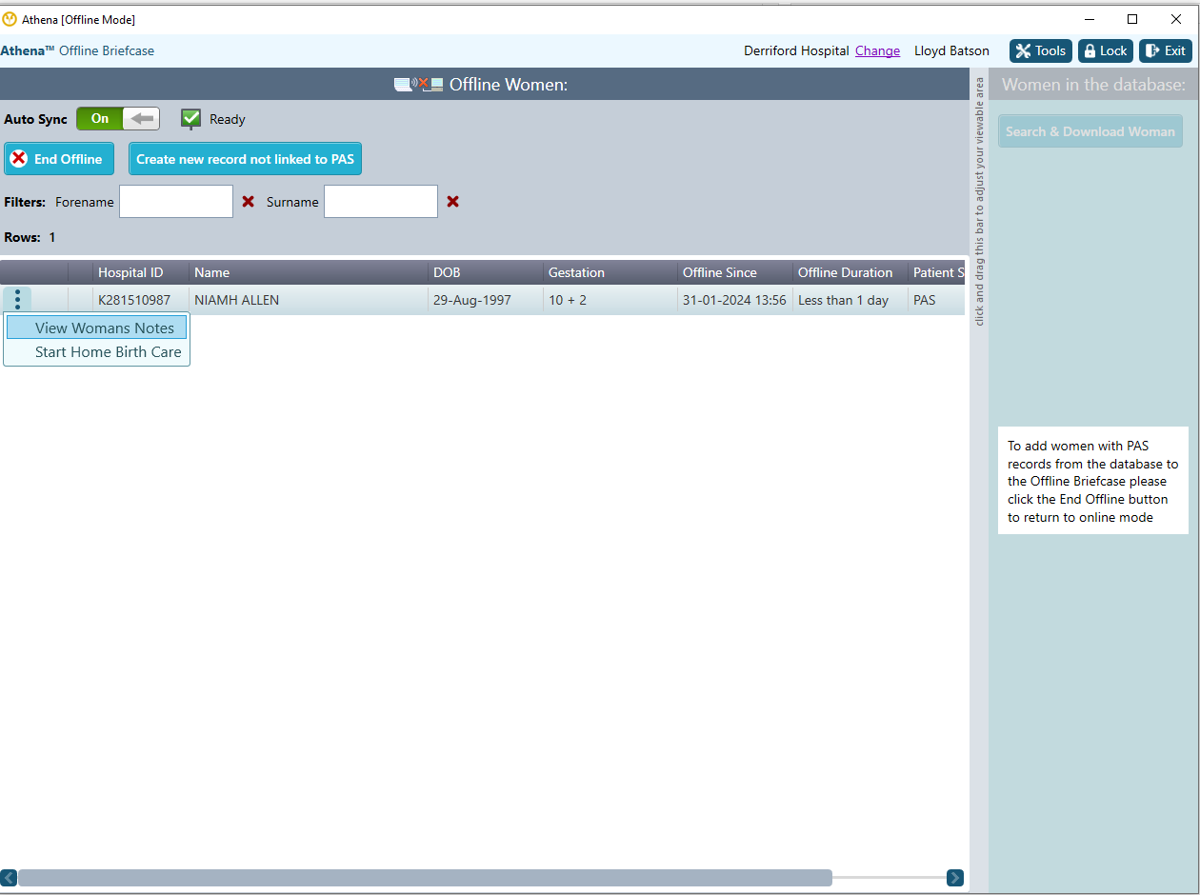
Task: Click the 31-01-2024 13:56 offline since cell
Action: click(x=735, y=300)
